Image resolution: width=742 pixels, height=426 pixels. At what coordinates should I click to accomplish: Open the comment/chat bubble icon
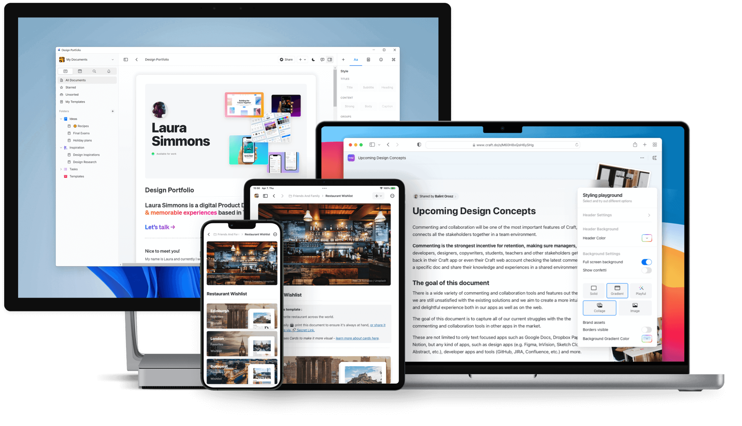click(322, 60)
